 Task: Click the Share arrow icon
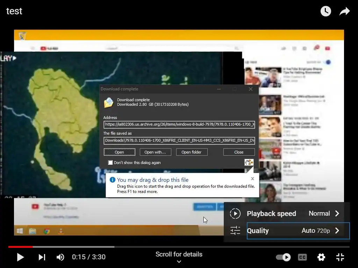click(x=344, y=11)
